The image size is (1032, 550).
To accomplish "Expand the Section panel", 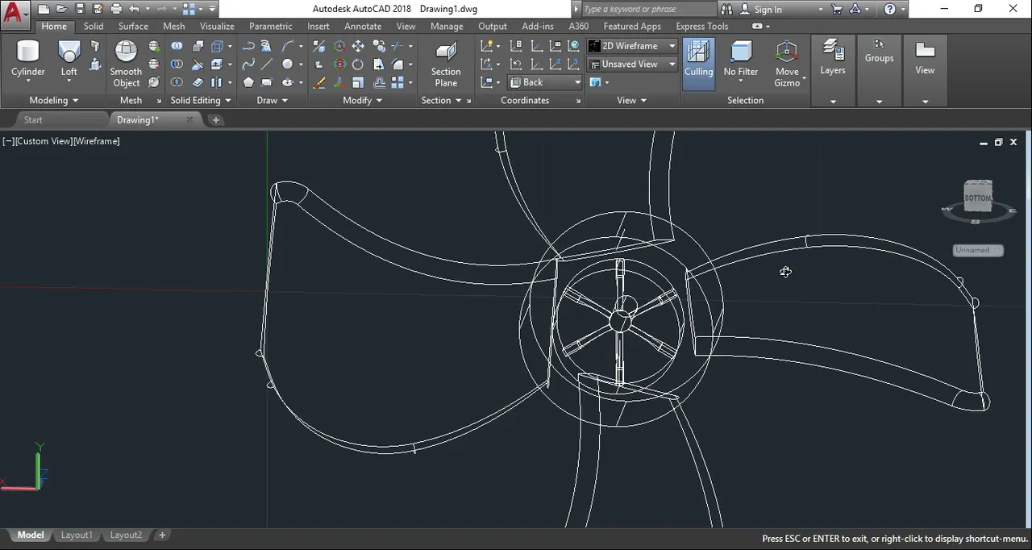I will coord(442,101).
